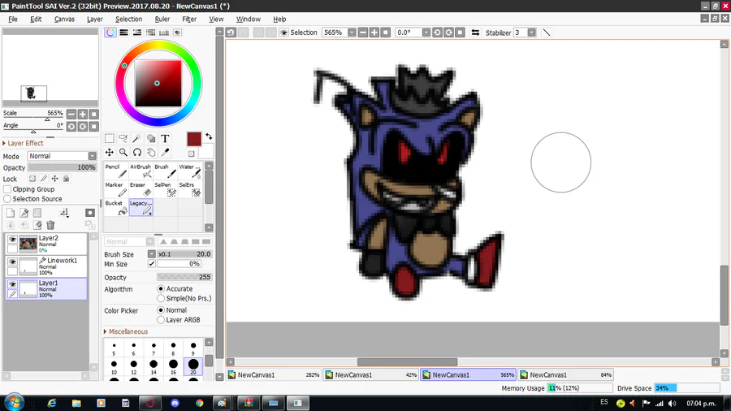The image size is (731, 411).
Task: Toggle the Selection visibility eye in toolbar
Action: coord(284,32)
